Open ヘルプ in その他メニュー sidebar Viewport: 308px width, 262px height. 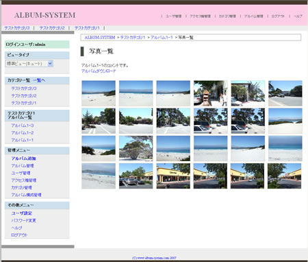pos(16,228)
